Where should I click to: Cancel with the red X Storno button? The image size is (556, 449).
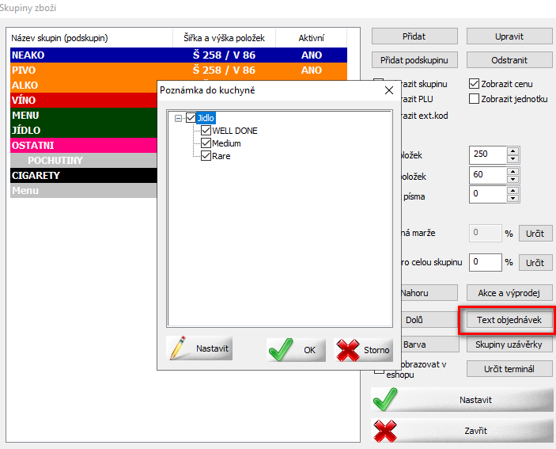click(364, 349)
